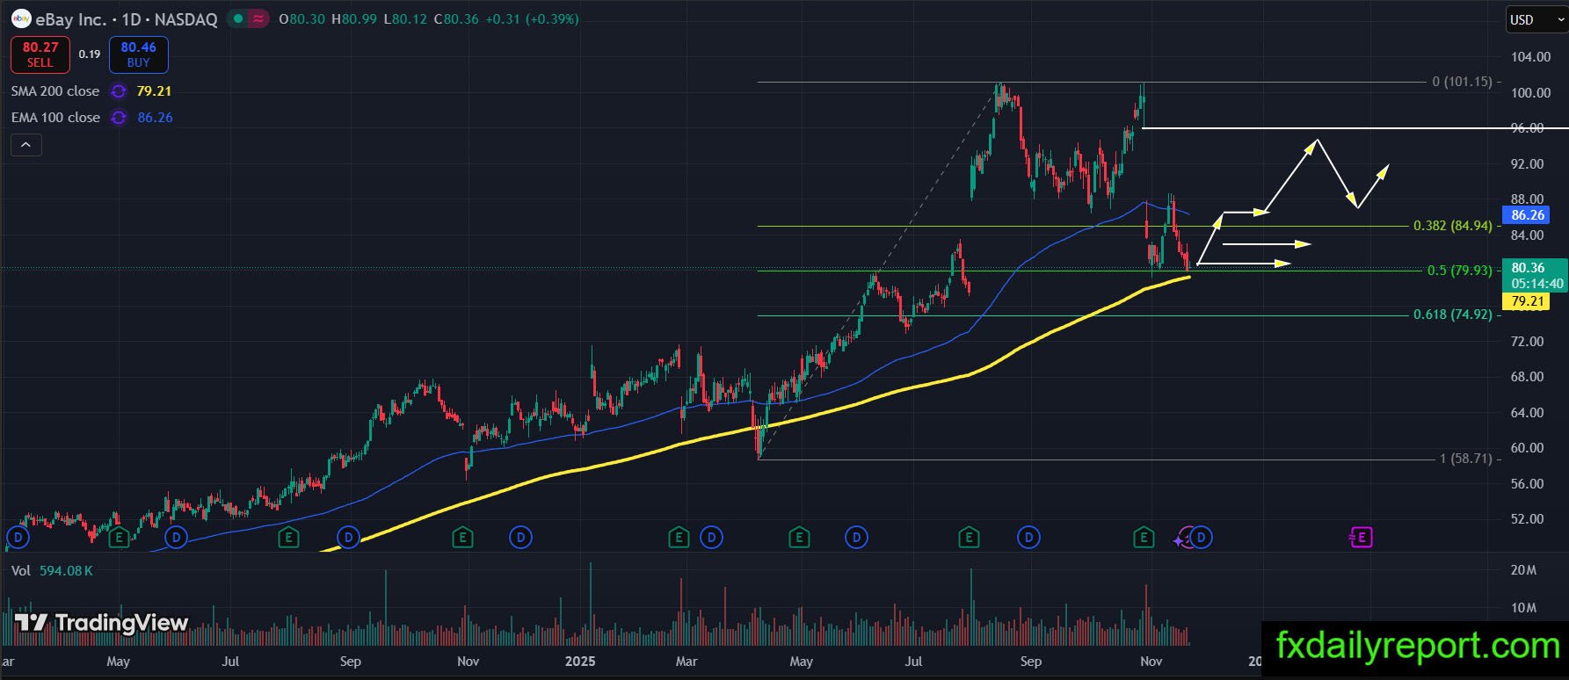1569x680 pixels.
Task: Click the yellow SMA value 79.21 in legend
Action: (154, 91)
